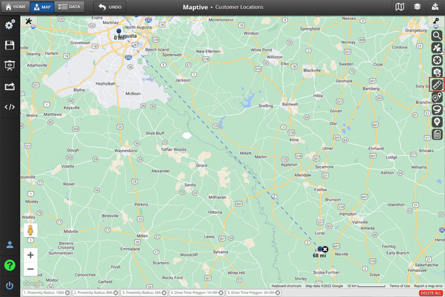Click the DELETE ALL button

(431, 292)
